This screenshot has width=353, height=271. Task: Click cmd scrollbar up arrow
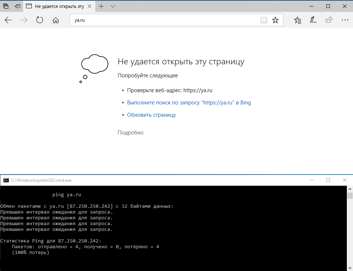350,189
